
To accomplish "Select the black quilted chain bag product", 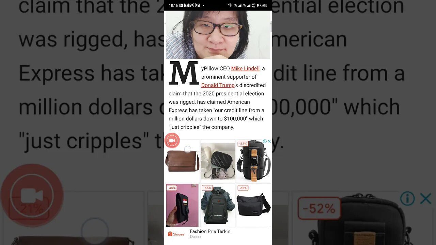I will coord(218,161).
